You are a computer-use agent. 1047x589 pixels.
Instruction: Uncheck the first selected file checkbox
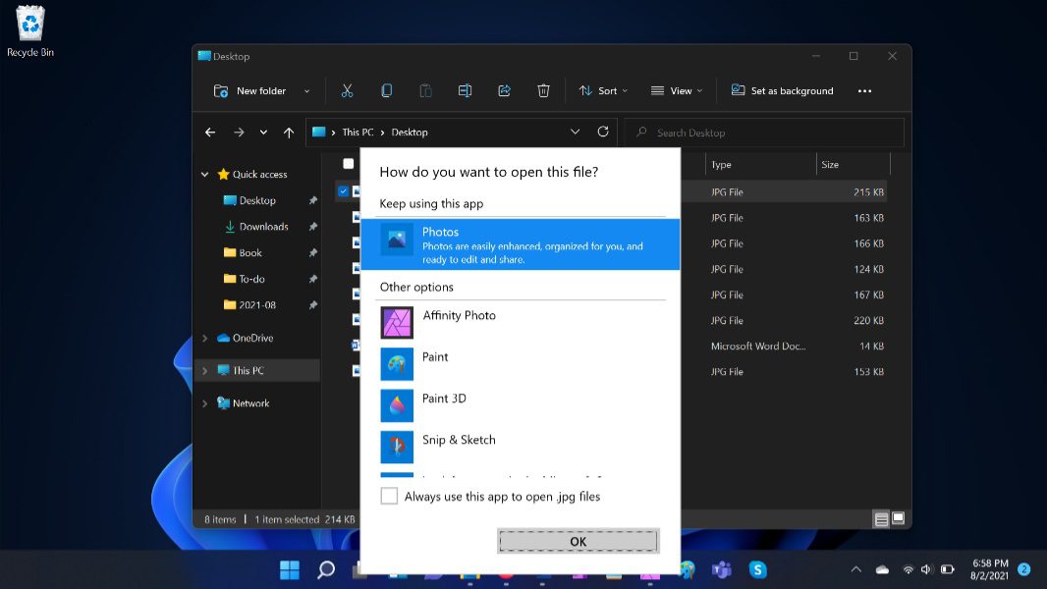pos(343,191)
